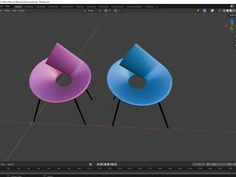236x177 pixels.
Task: Jump to the timeline start frame
Action: tap(98, 164)
